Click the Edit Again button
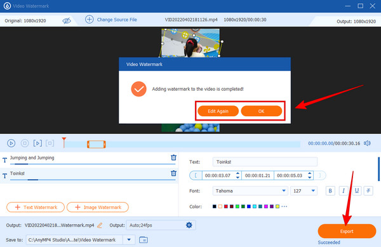Screen dimensions: 381x247 218,111
